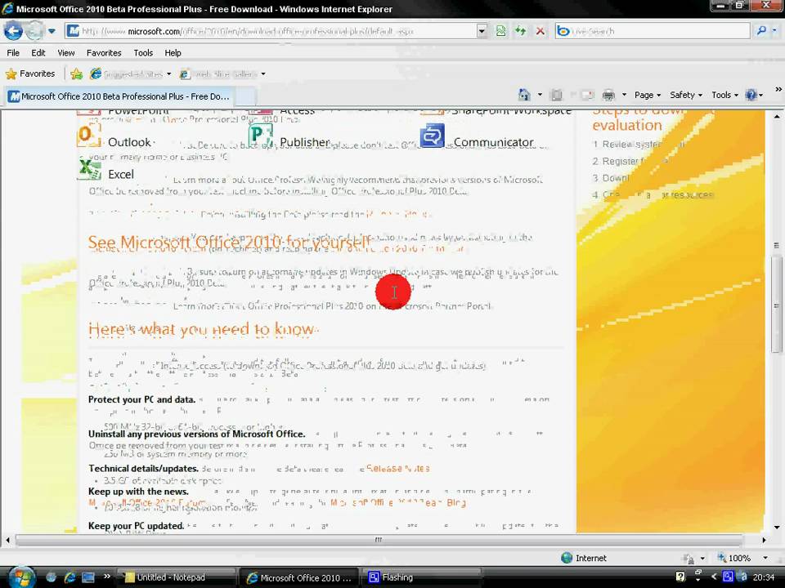Click the blue Help question mark icon
Screen dimensions: 785x588
click(x=751, y=95)
